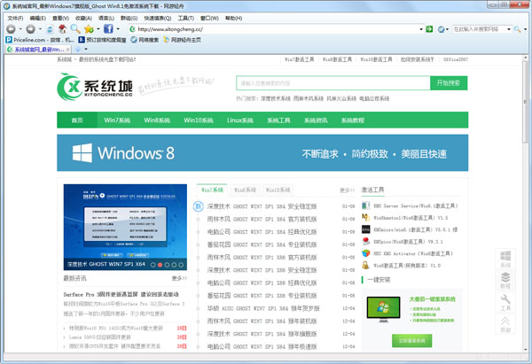Open the 文件(F) menu
The image size is (532, 364).
pyautogui.click(x=15, y=19)
